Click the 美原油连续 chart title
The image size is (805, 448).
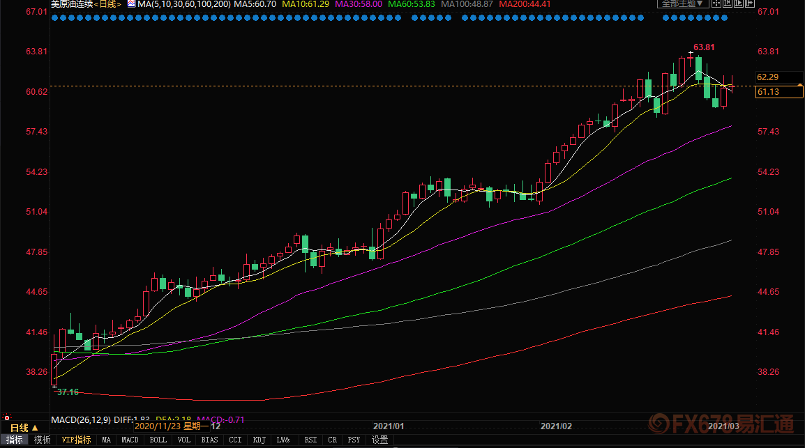coord(72,3)
